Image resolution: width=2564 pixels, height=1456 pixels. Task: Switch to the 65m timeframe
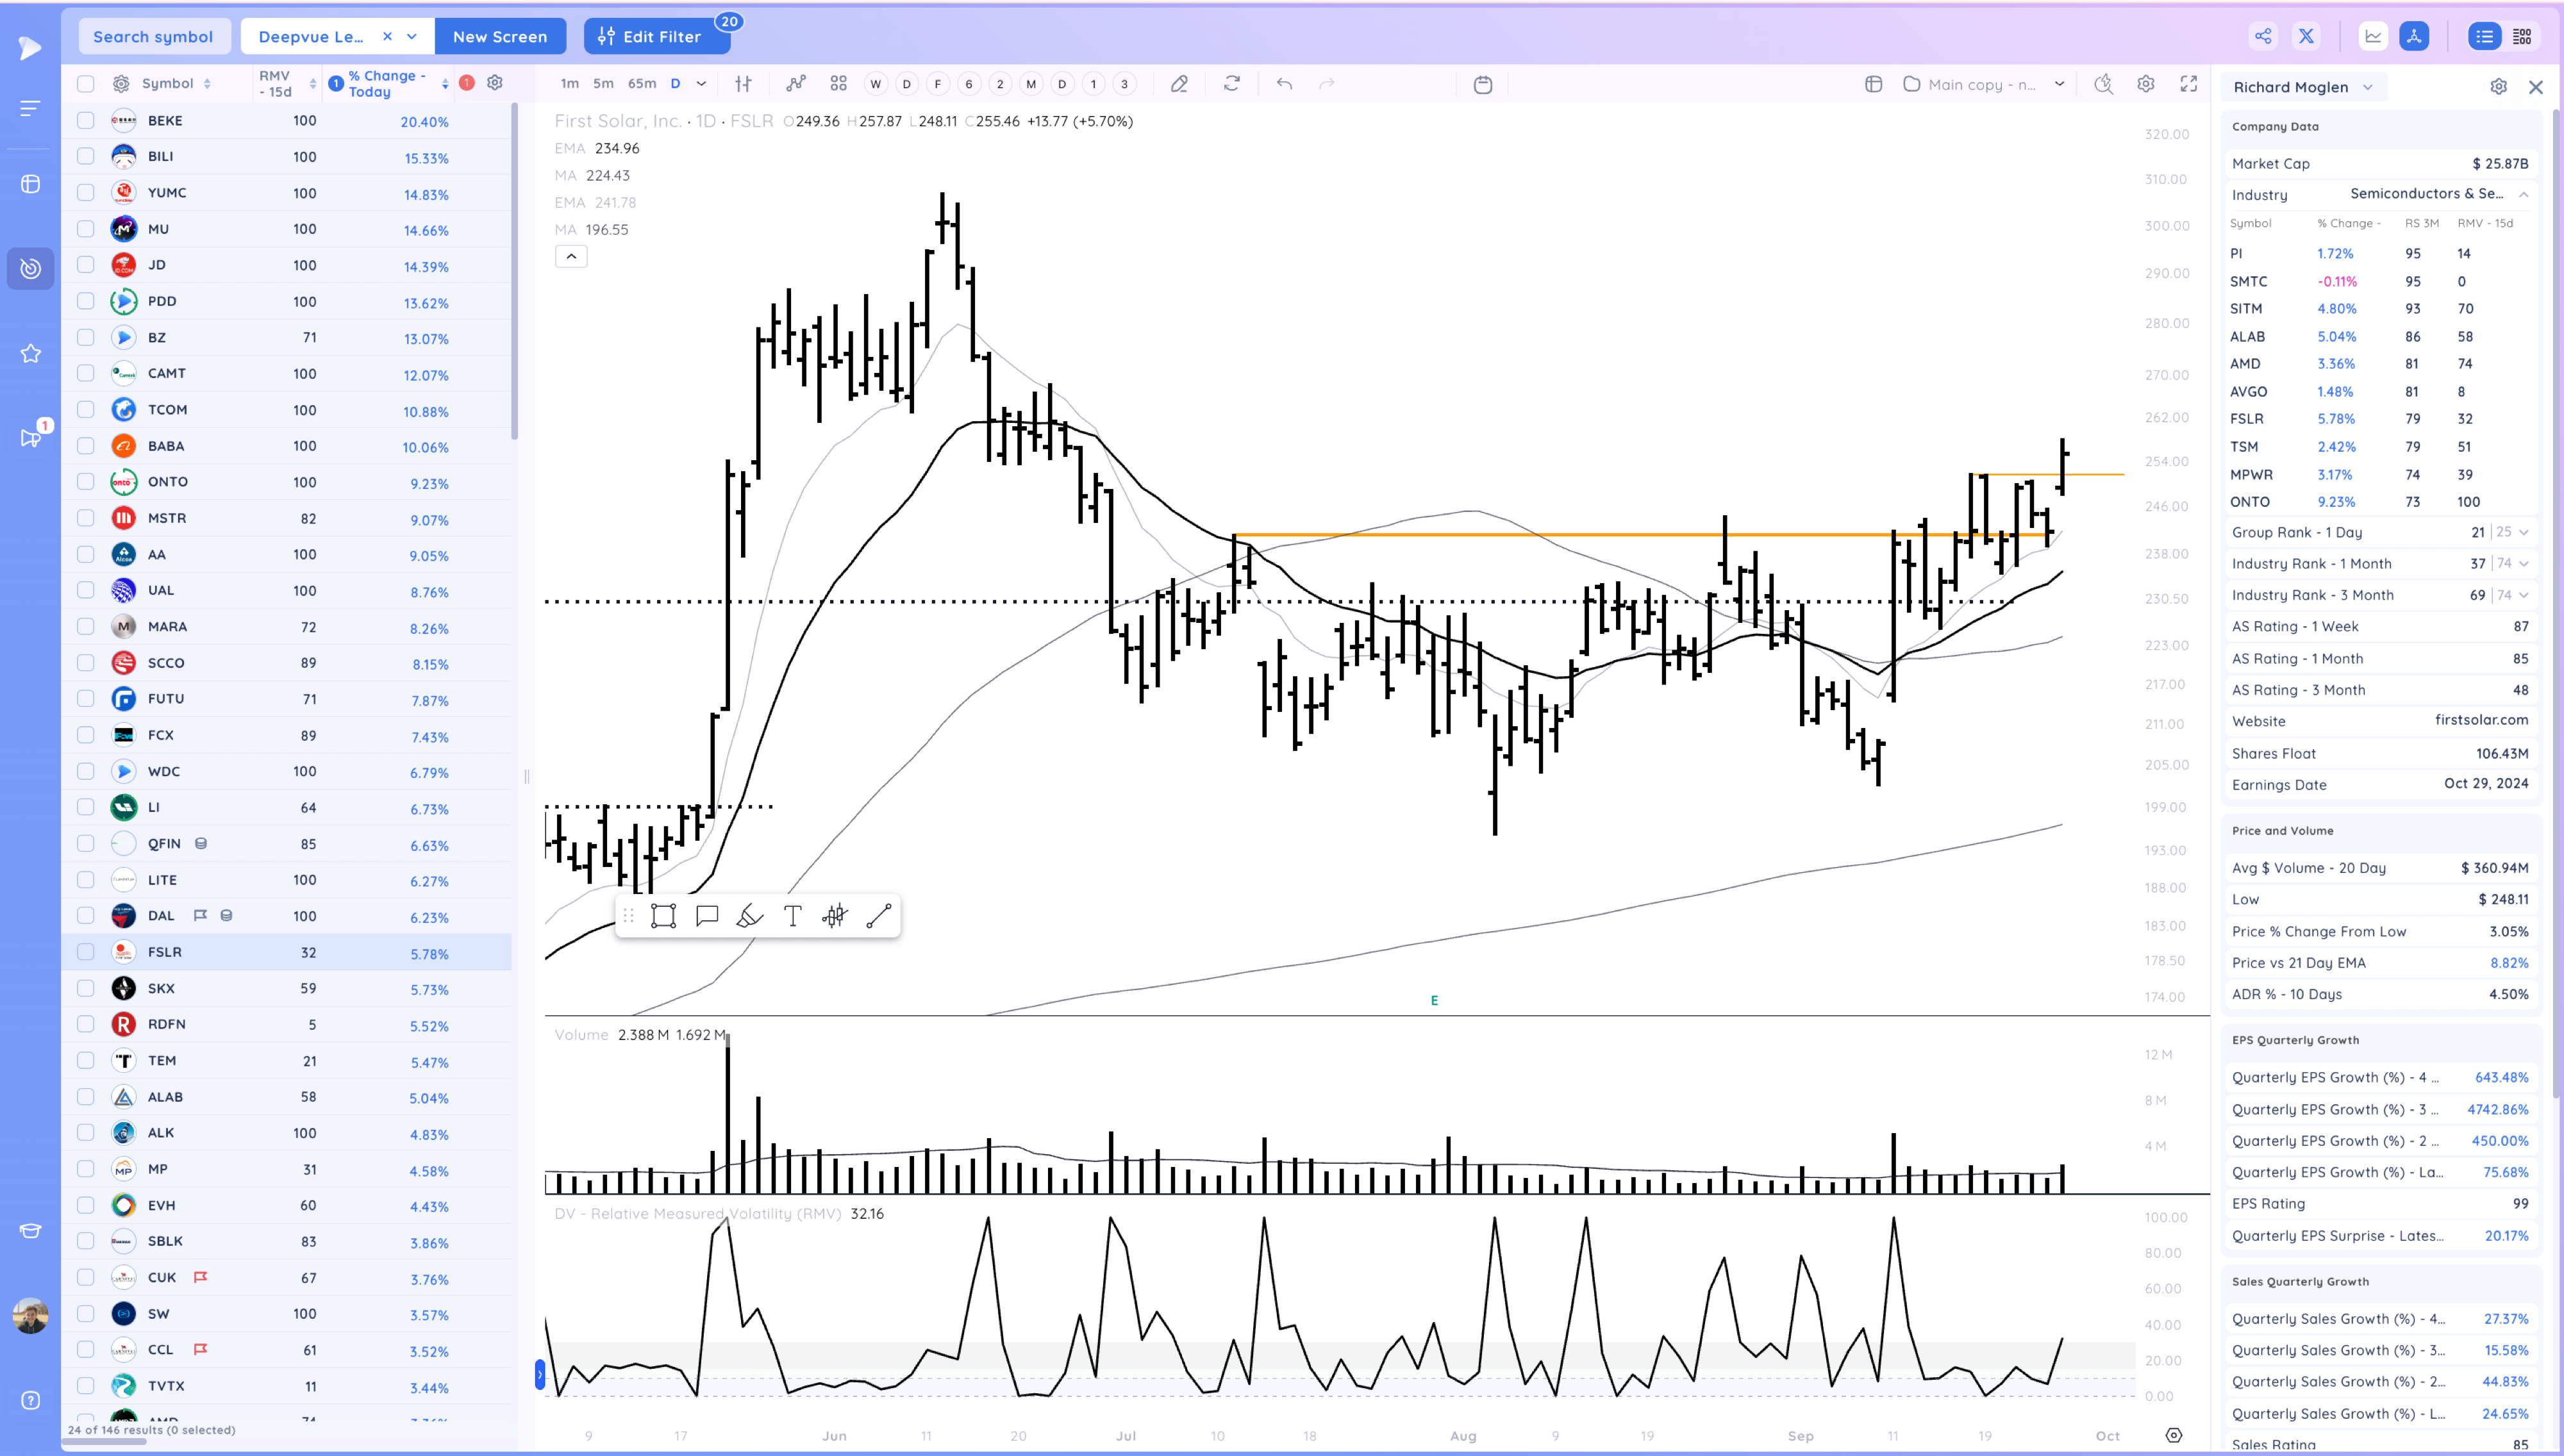641,84
